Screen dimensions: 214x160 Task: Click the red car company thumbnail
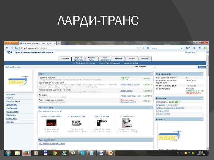51,123
